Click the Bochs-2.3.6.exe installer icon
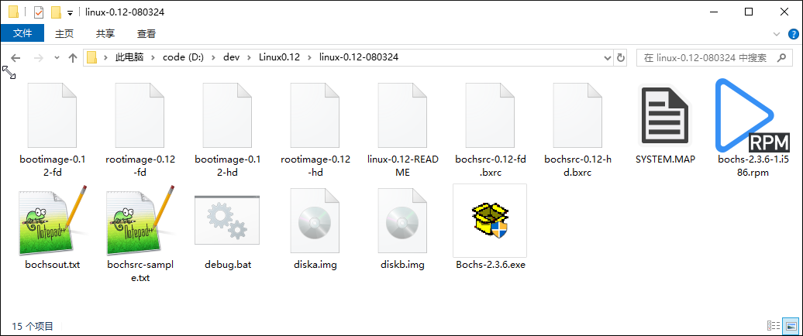 point(490,220)
